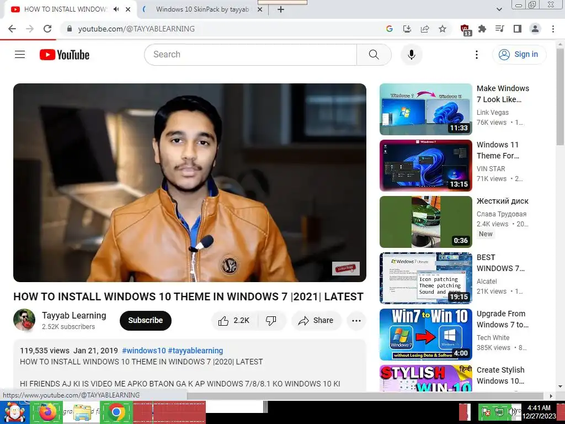Viewport: 565px width, 424px height.
Task: Open Tayyab Learning channel avatar
Action: pos(24,320)
